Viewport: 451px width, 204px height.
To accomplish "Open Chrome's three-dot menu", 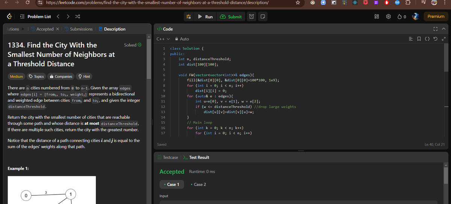I will [x=445, y=3].
